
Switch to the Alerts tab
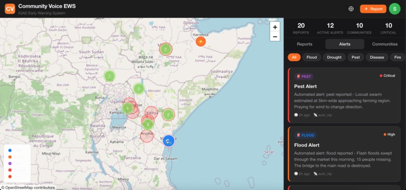tap(345, 44)
